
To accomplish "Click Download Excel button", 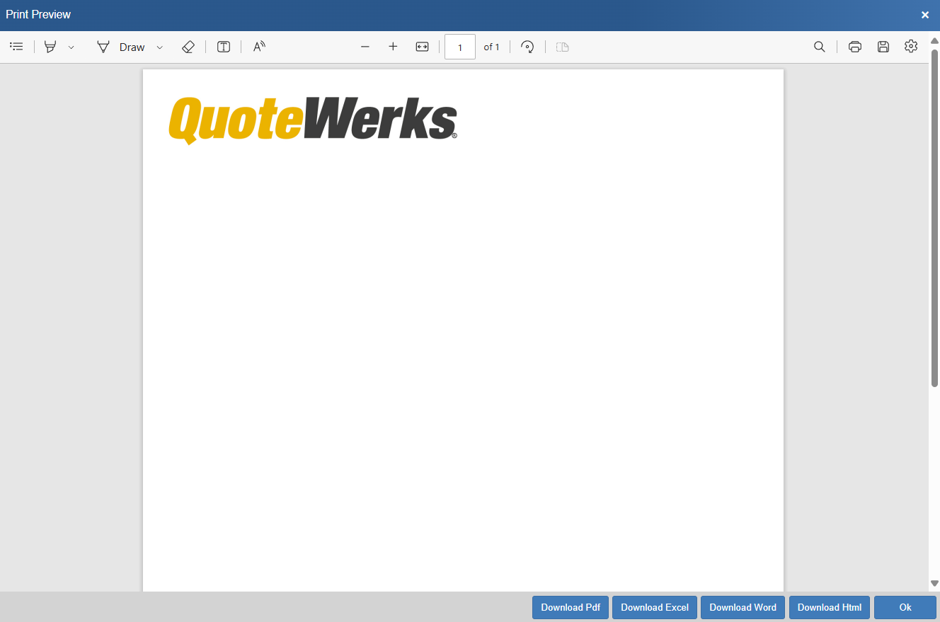I will pyautogui.click(x=655, y=608).
